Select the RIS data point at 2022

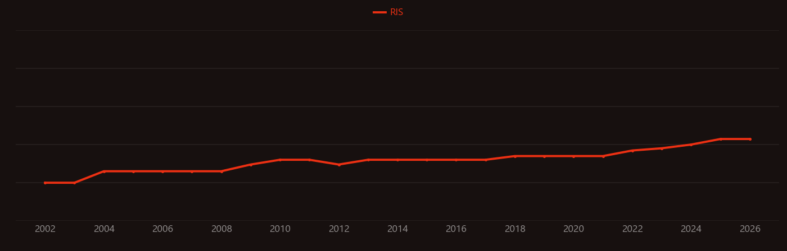pyautogui.click(x=632, y=151)
